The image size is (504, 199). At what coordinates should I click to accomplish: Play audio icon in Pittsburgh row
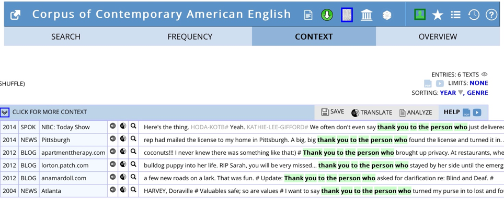pos(112,139)
